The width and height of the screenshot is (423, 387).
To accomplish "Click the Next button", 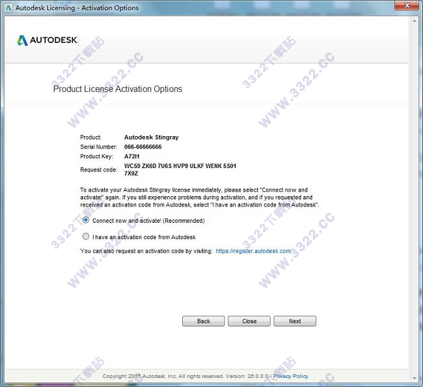I will pyautogui.click(x=295, y=321).
